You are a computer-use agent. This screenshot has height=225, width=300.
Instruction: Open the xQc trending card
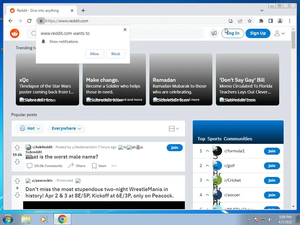point(47,79)
